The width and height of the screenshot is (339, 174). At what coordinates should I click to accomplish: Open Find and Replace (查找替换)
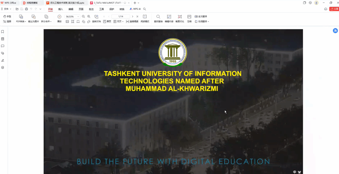click(x=158, y=17)
